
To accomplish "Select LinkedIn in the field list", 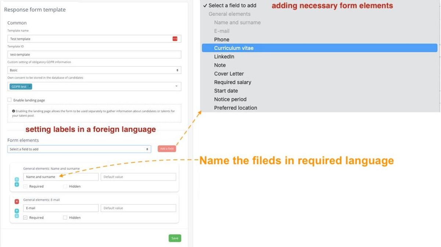I will point(224,57).
